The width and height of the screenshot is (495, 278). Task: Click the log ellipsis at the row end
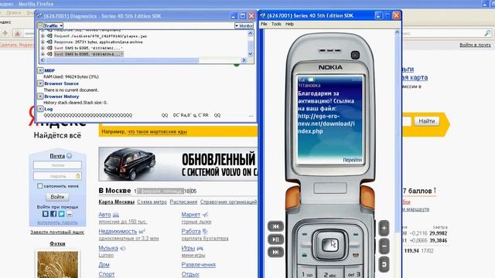[251, 116]
